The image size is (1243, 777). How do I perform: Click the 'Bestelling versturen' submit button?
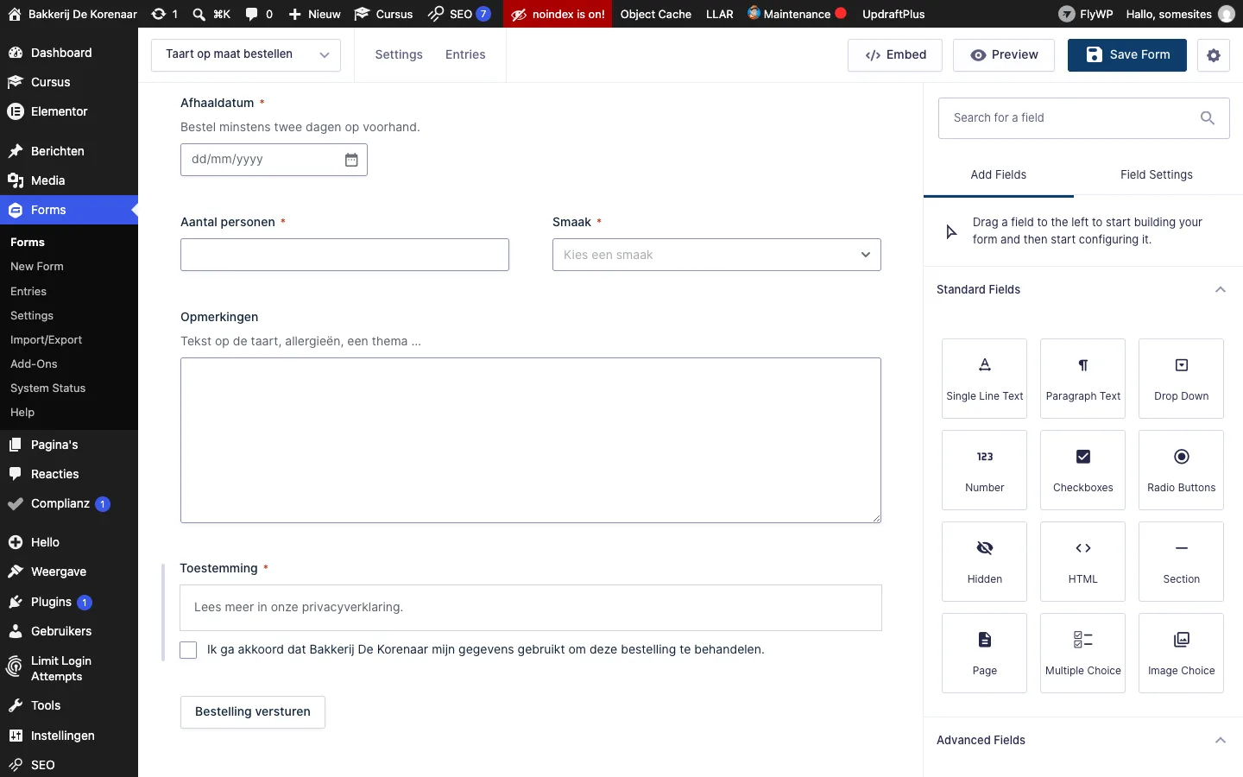pos(253,712)
